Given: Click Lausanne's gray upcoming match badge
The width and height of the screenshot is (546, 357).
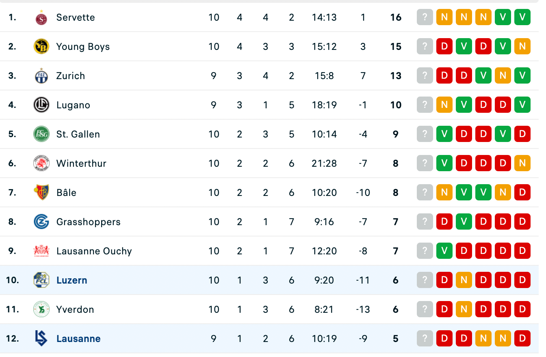Looking at the screenshot, I should point(425,339).
